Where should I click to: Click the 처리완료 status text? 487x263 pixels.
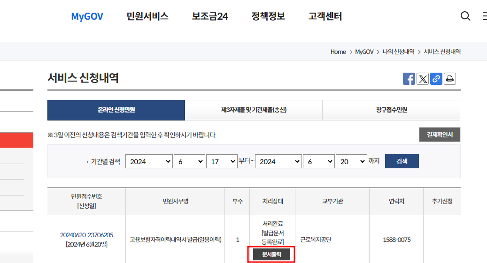(x=272, y=223)
